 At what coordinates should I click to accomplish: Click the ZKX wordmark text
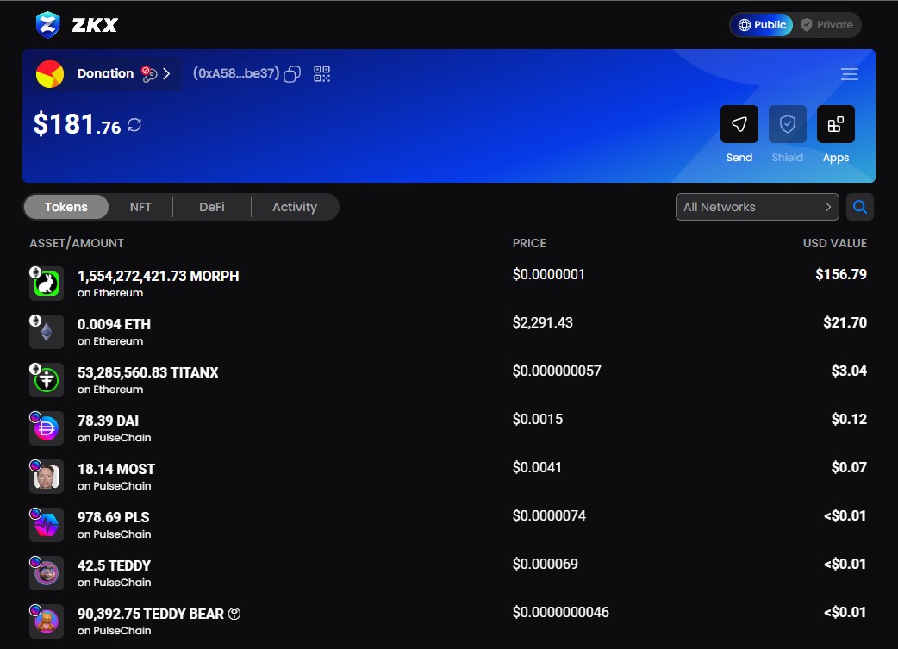click(95, 25)
